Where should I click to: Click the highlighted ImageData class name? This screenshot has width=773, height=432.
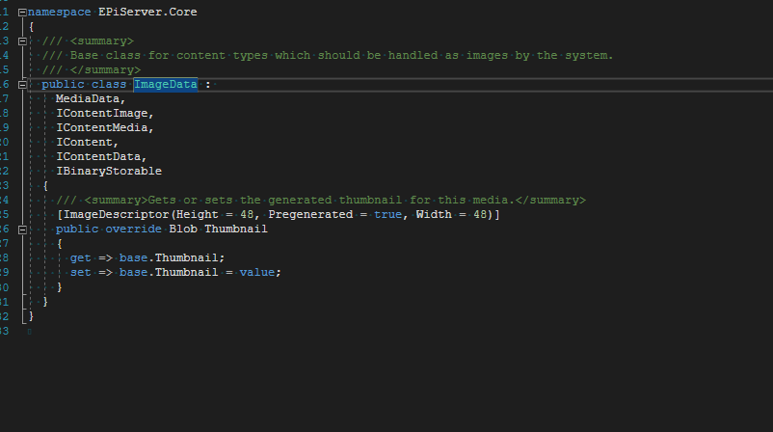[x=165, y=85]
